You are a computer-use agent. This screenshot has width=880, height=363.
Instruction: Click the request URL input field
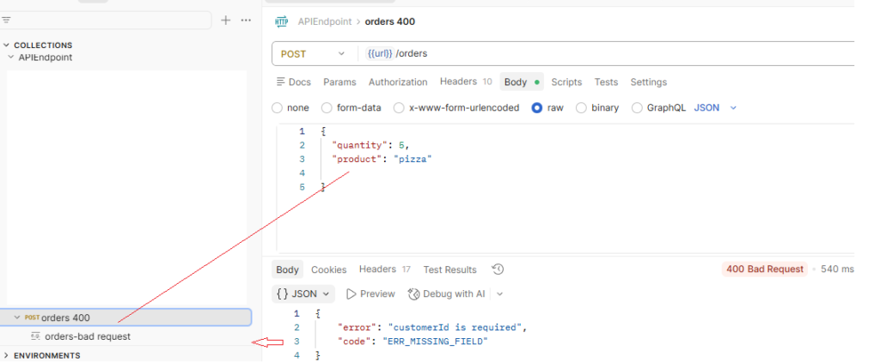606,54
